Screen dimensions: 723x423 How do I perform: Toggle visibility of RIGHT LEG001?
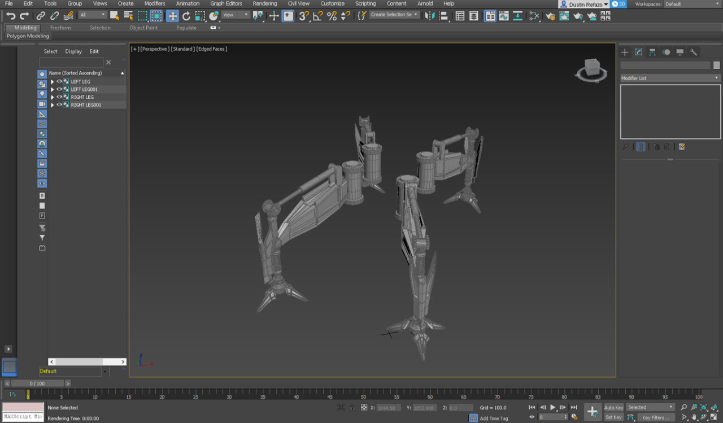(x=59, y=104)
